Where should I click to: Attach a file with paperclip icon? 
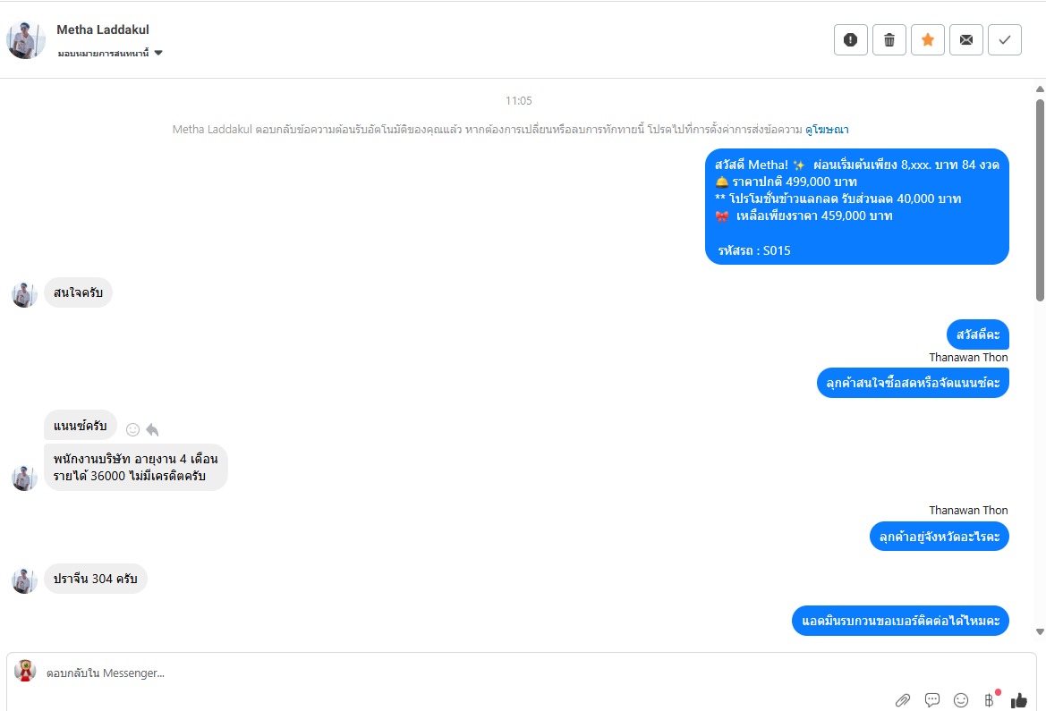pyautogui.click(x=903, y=700)
